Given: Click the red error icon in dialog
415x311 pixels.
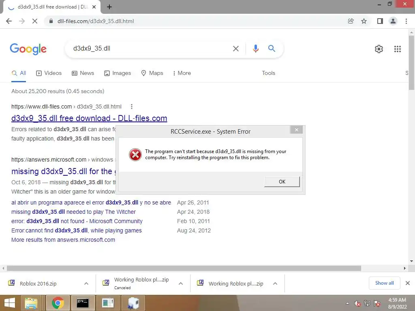Looking at the screenshot, I should [x=135, y=155].
